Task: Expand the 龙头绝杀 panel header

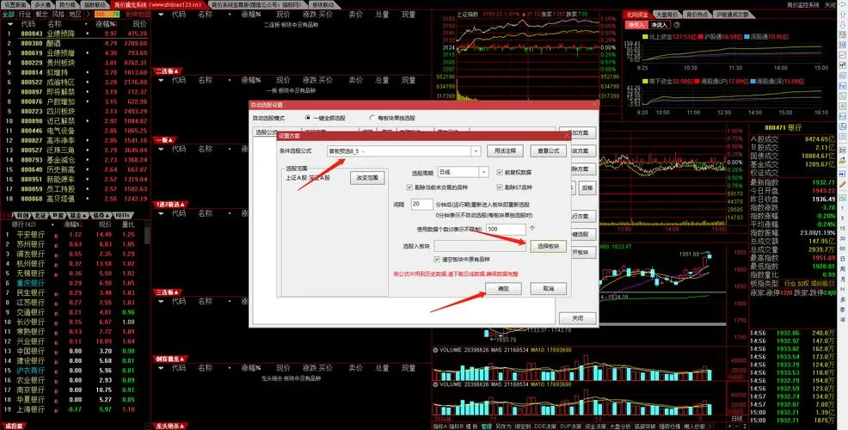Action: point(170,426)
